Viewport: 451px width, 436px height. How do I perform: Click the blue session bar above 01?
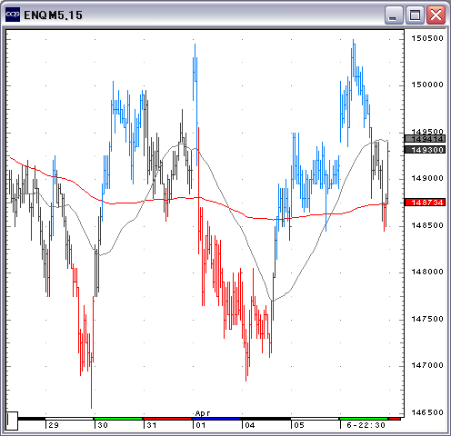coord(216,419)
